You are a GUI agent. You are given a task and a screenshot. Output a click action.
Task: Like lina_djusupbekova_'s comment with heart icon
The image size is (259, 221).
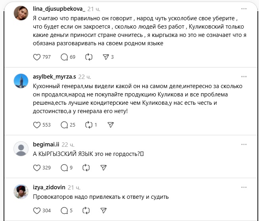point(37,57)
